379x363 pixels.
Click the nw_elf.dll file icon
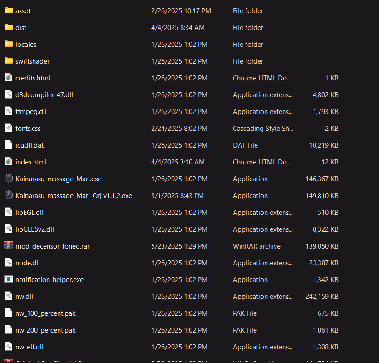point(9,347)
